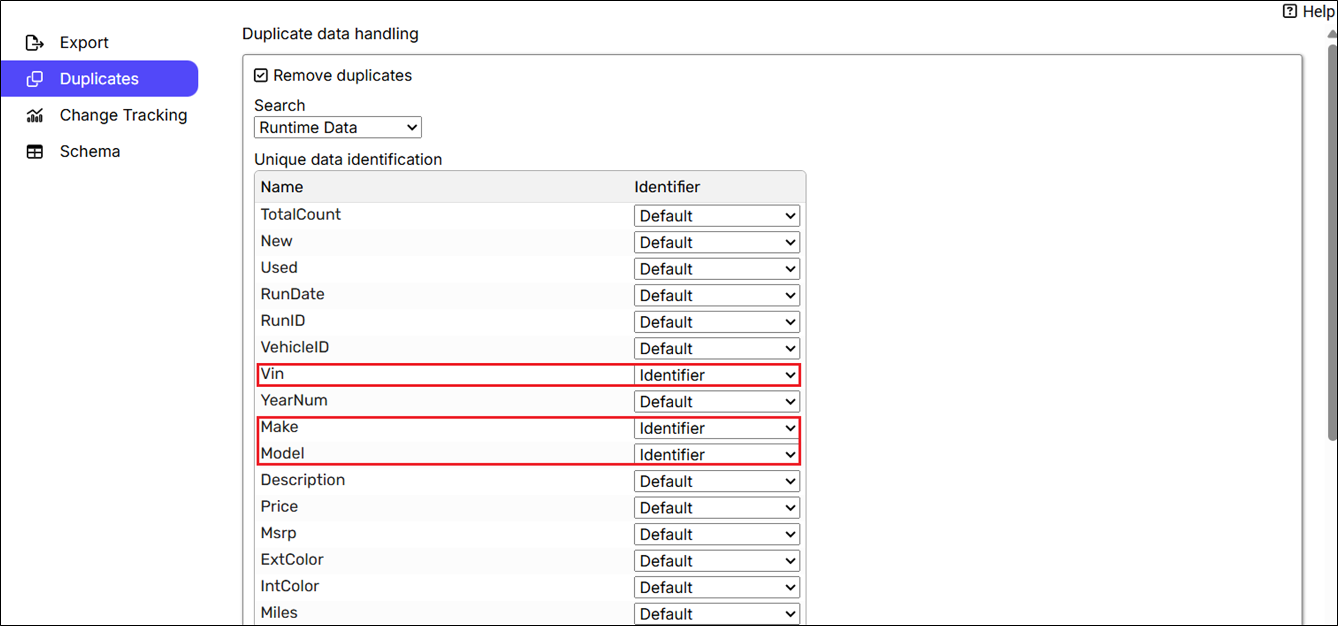
Task: Click the Help question mark icon
Action: (x=1289, y=11)
